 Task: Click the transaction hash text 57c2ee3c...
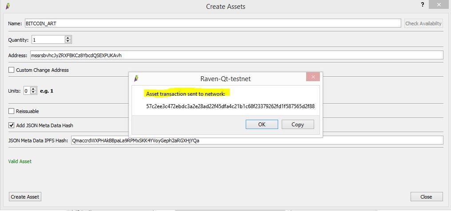coord(231,106)
